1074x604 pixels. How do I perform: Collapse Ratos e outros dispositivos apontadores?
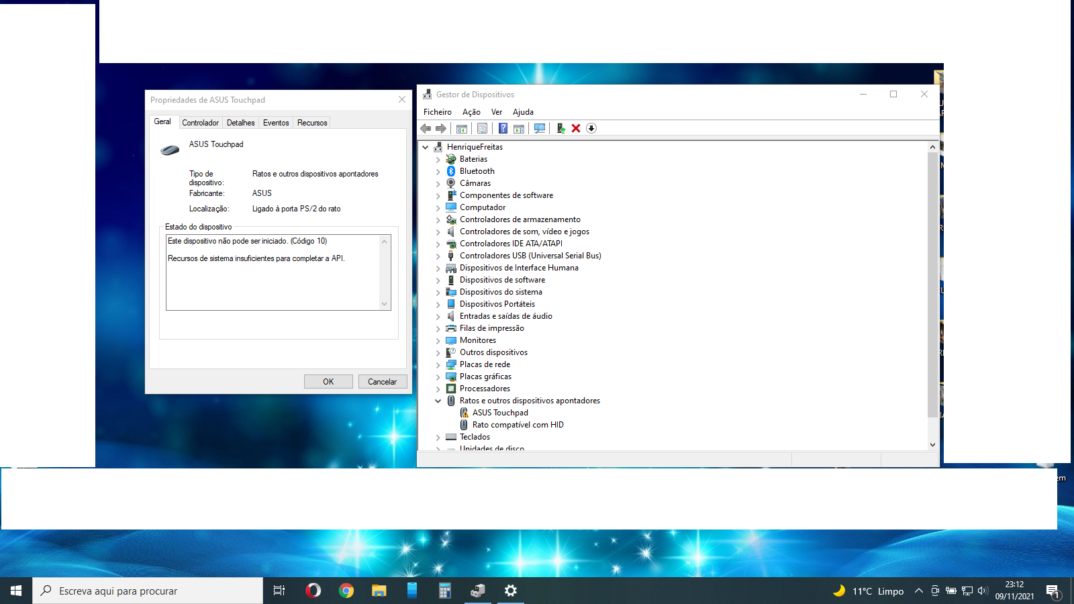coord(438,401)
